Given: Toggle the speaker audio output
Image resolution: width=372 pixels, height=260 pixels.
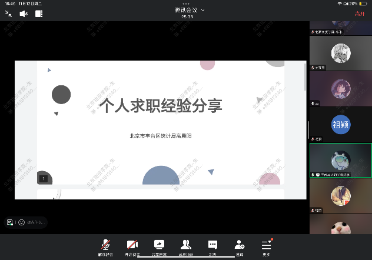Looking at the screenshot, I should [24, 14].
